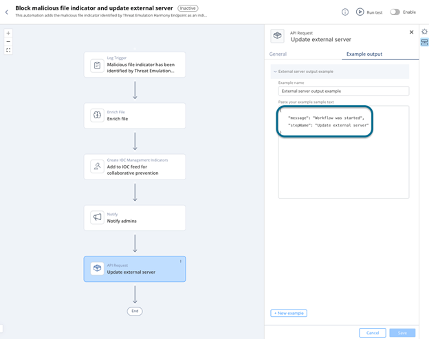Screen dimensions: 429x339
Task: Click the Run test play icon
Action: click(360, 12)
